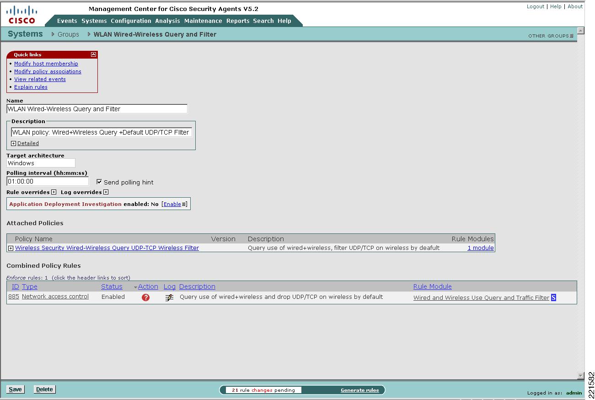The height and width of the screenshot is (400, 595).
Task: Open the Wireless Security Wired-Wireless Query policy
Action: (x=107, y=248)
